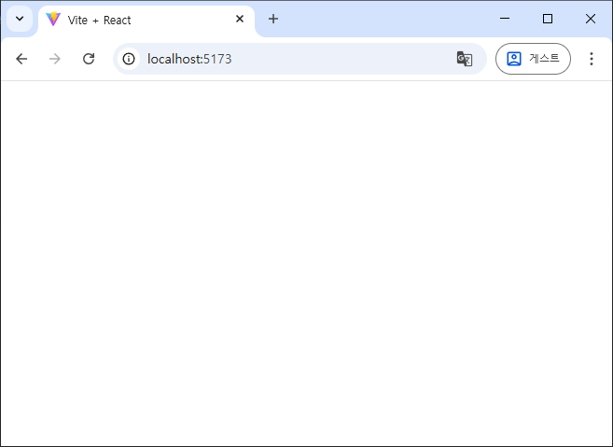Click the 게스트 guest profile button

[533, 59]
